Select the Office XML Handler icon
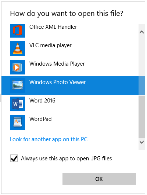 coord(18,31)
